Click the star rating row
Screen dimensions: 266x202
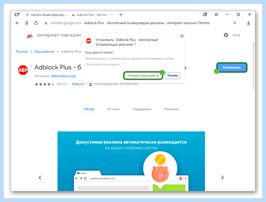[44, 84]
